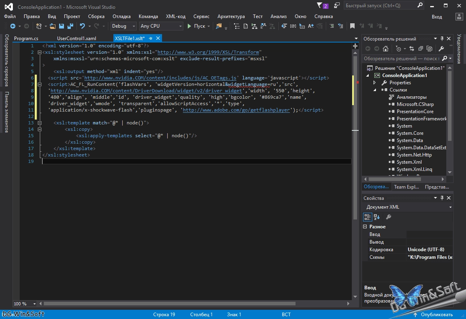
Task: Click the editor horizontal scrollbar thumb
Action: click(x=169, y=304)
